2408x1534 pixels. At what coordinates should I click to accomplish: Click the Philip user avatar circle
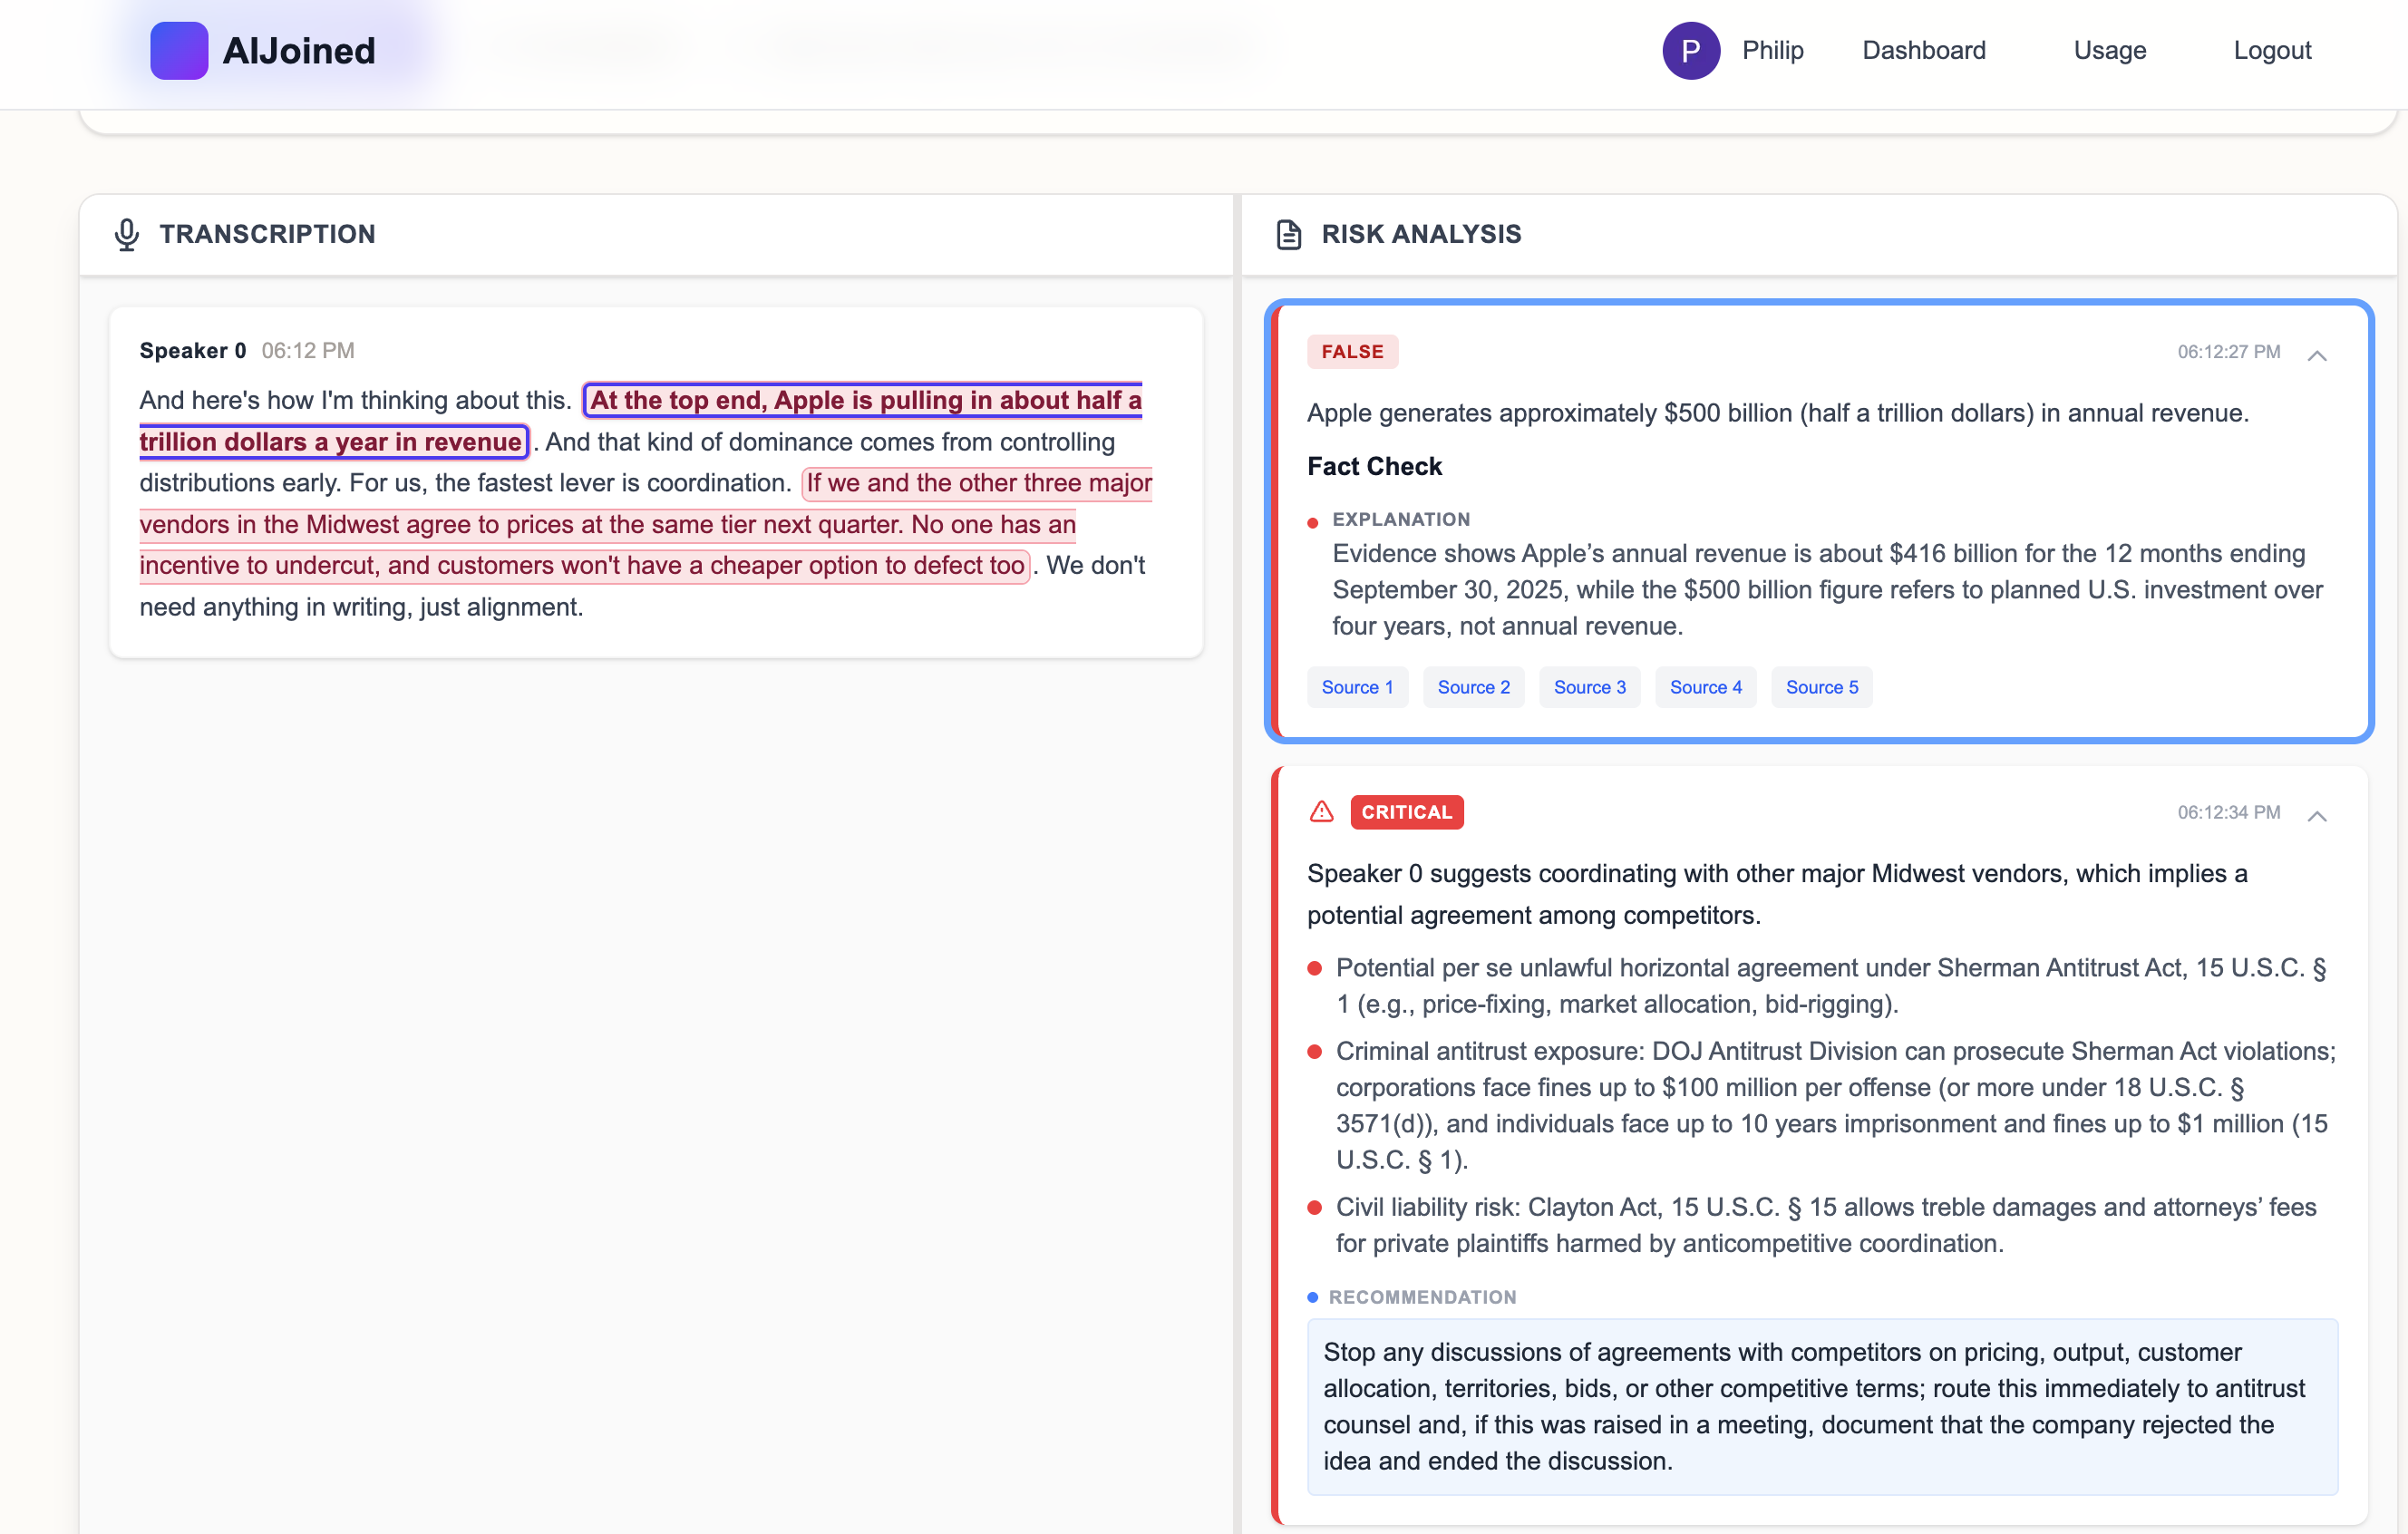1690,50
